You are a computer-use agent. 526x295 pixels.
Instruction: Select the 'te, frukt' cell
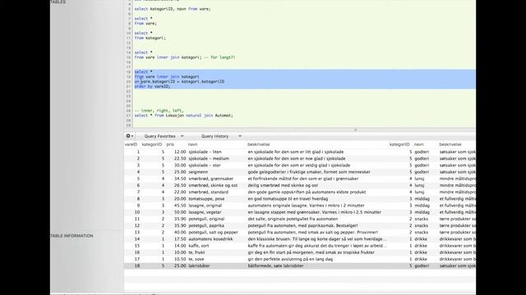click(196, 252)
